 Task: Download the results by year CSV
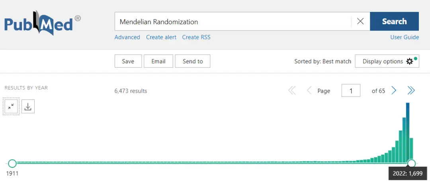(28, 106)
